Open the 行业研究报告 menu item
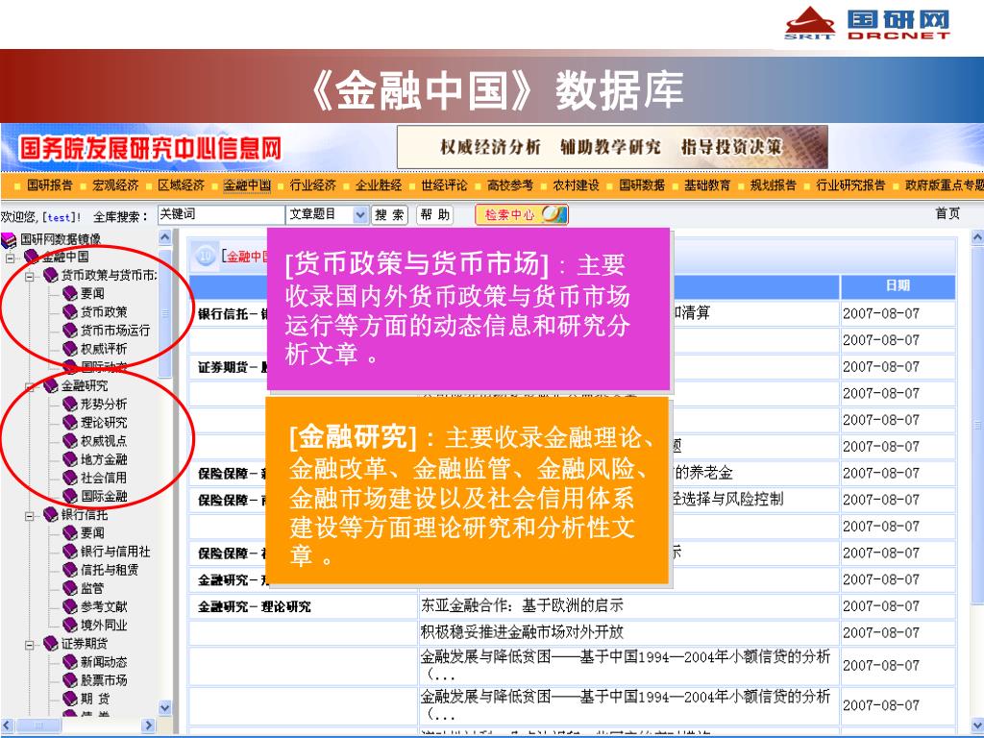The height and width of the screenshot is (738, 984). pyautogui.click(x=850, y=185)
